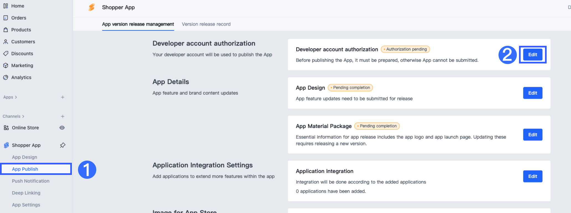Click Edit for Application Integration
The height and width of the screenshot is (213, 571).
coord(533,176)
